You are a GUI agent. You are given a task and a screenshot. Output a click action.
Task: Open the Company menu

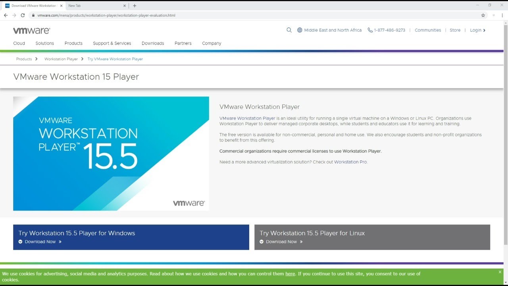click(x=212, y=43)
